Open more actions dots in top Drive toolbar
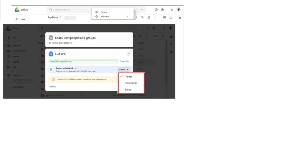The image size is (287, 161). pyautogui.click(x=155, y=18)
